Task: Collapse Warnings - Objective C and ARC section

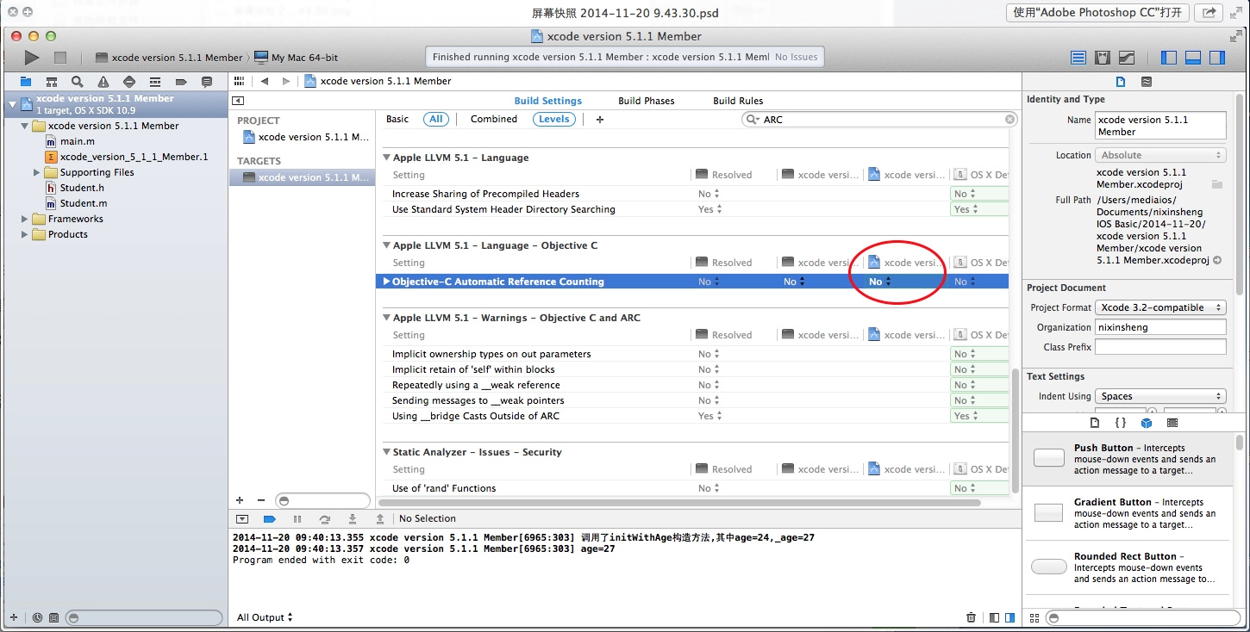Action: click(x=387, y=319)
